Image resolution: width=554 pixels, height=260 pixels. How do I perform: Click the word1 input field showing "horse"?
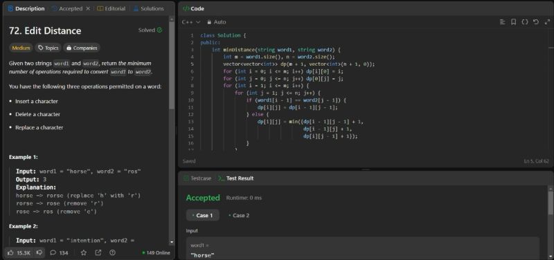(x=362, y=249)
